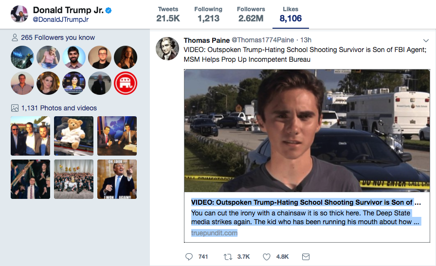The image size is (436, 266).
Task: Open the teddy bear photo thumbnail
Action: (x=73, y=136)
